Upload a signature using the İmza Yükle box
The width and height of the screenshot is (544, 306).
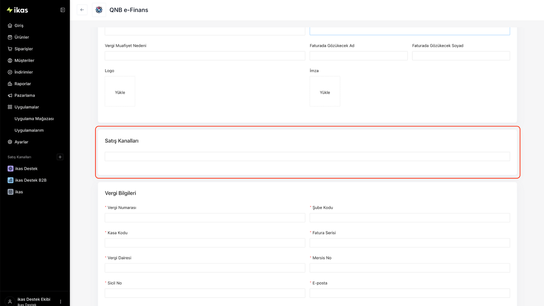point(325,91)
